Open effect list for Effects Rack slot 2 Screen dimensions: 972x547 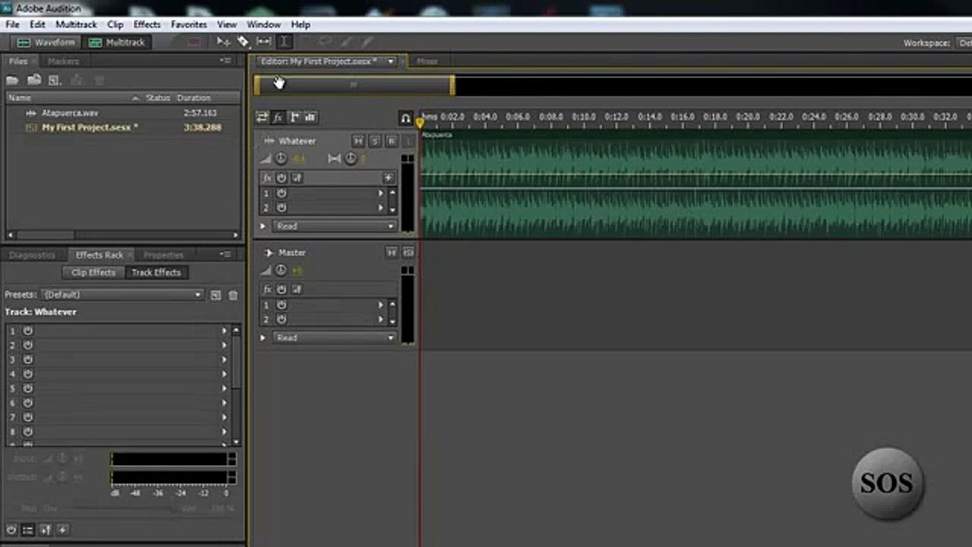(224, 346)
